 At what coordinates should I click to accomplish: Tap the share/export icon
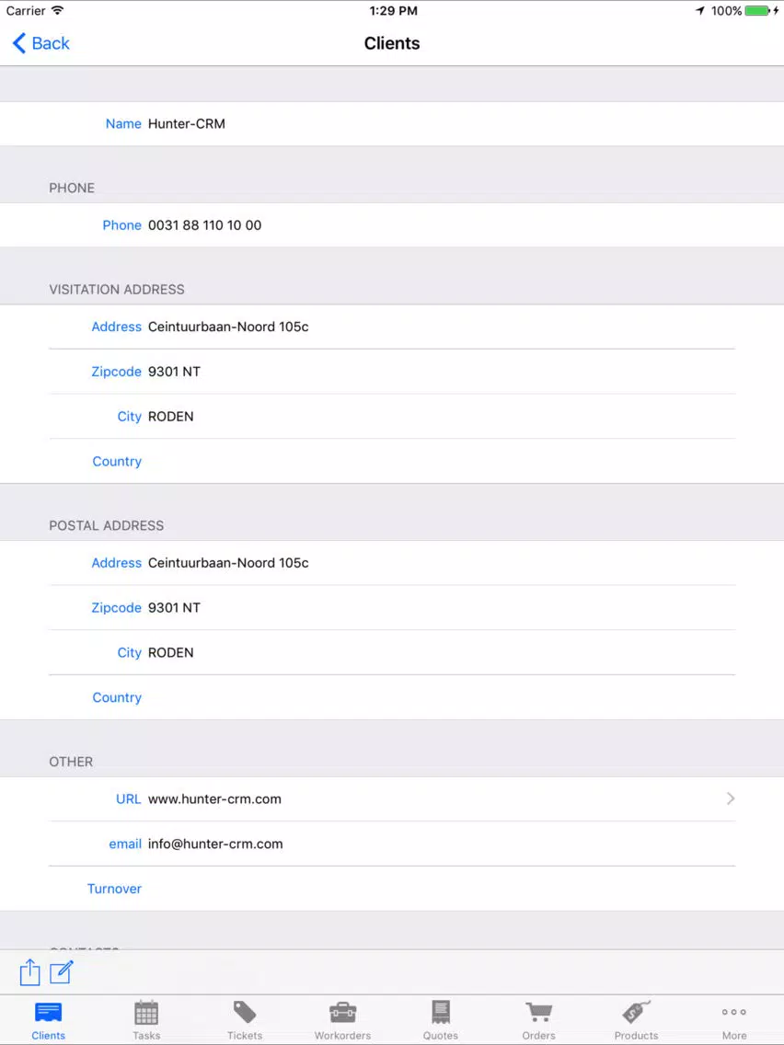(x=29, y=972)
